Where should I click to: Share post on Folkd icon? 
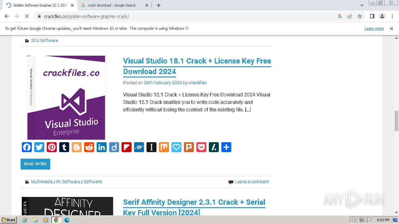(x=139, y=147)
